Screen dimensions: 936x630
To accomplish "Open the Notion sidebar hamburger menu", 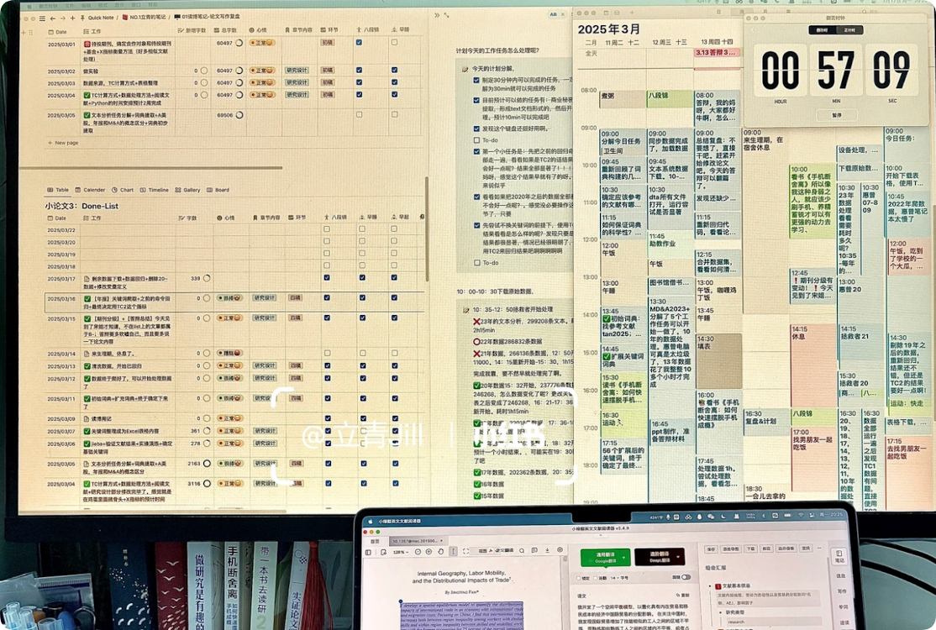I will tap(42, 18).
